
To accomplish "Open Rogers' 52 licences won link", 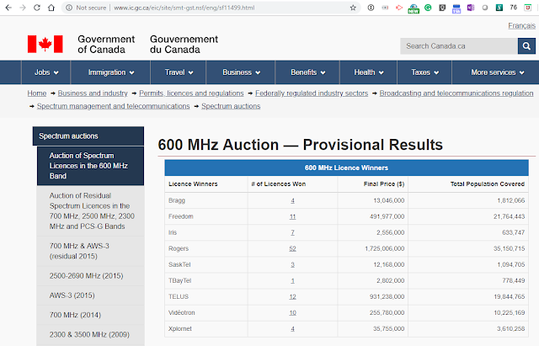I will (x=292, y=248).
